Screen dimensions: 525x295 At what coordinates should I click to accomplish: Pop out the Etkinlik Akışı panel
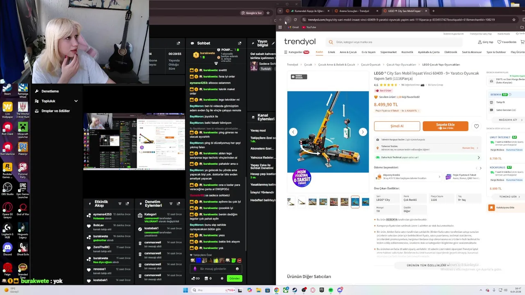pyautogui.click(x=127, y=204)
